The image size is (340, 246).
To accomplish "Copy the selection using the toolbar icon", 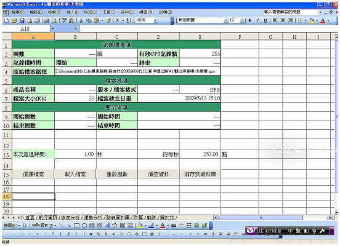I will (89, 20).
